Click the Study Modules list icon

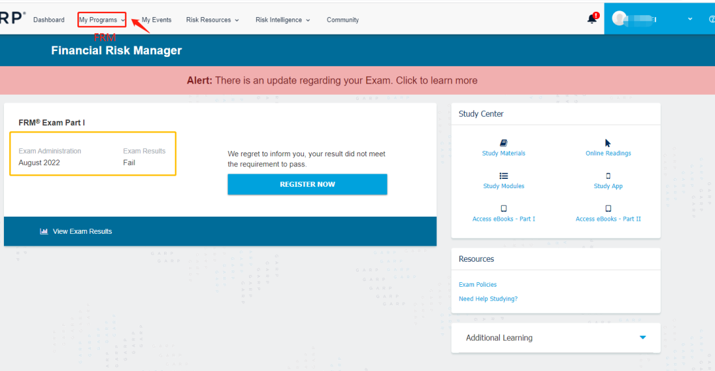pos(503,176)
